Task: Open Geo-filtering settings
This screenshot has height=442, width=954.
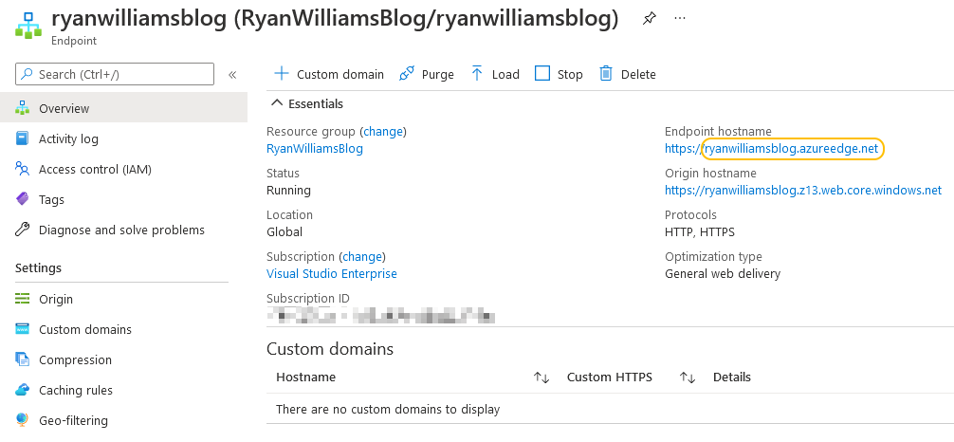Action: pyautogui.click(x=73, y=420)
